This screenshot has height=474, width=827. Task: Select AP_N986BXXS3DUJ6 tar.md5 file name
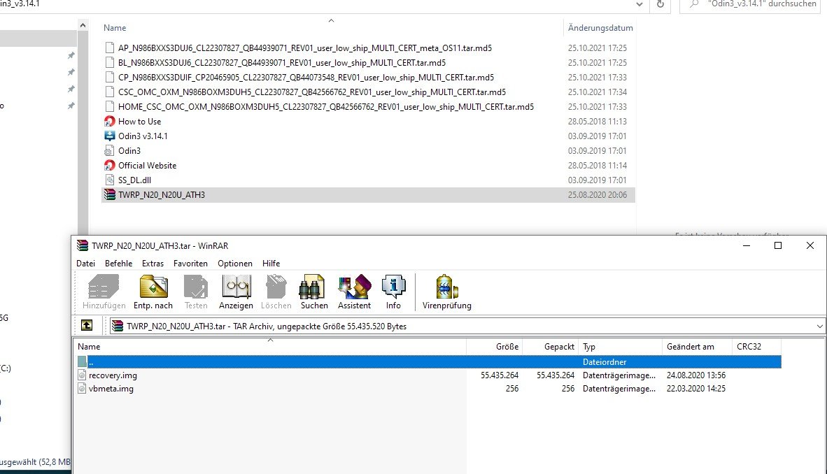click(x=305, y=48)
